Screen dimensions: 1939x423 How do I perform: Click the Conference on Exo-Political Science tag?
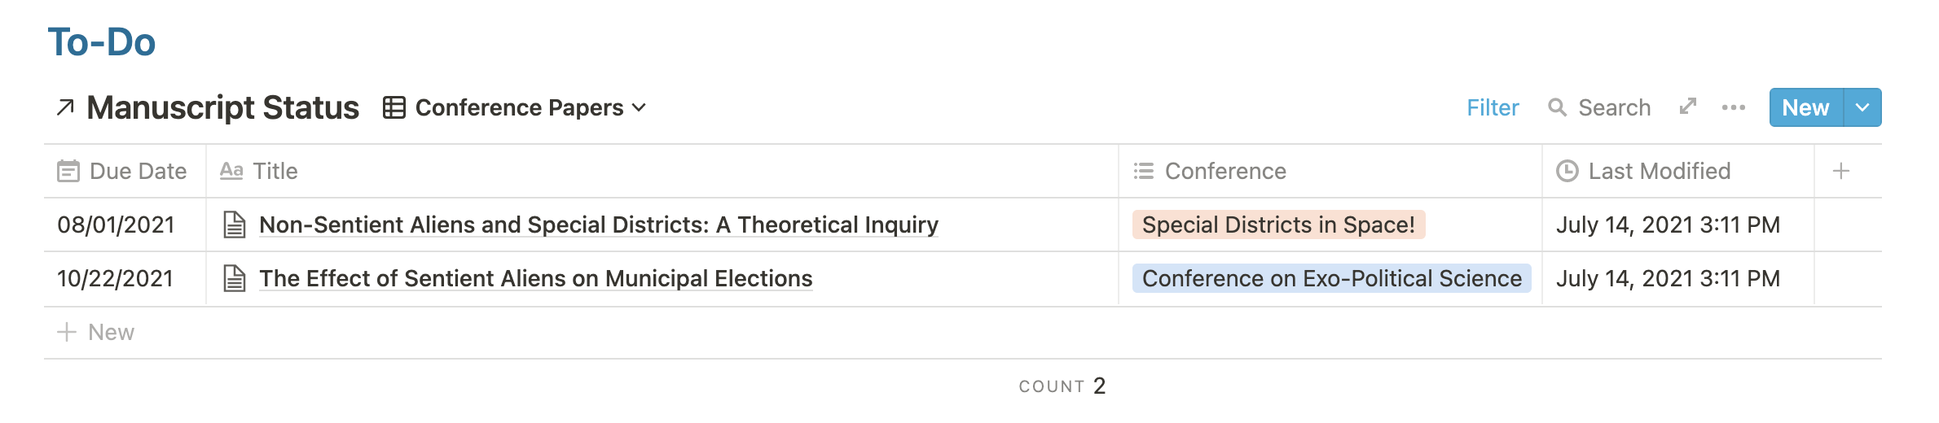[1332, 278]
